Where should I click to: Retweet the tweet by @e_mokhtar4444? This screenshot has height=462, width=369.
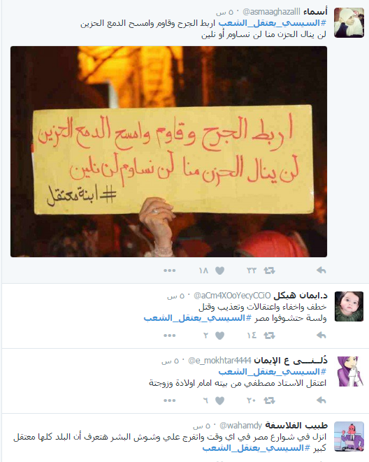click(x=269, y=400)
